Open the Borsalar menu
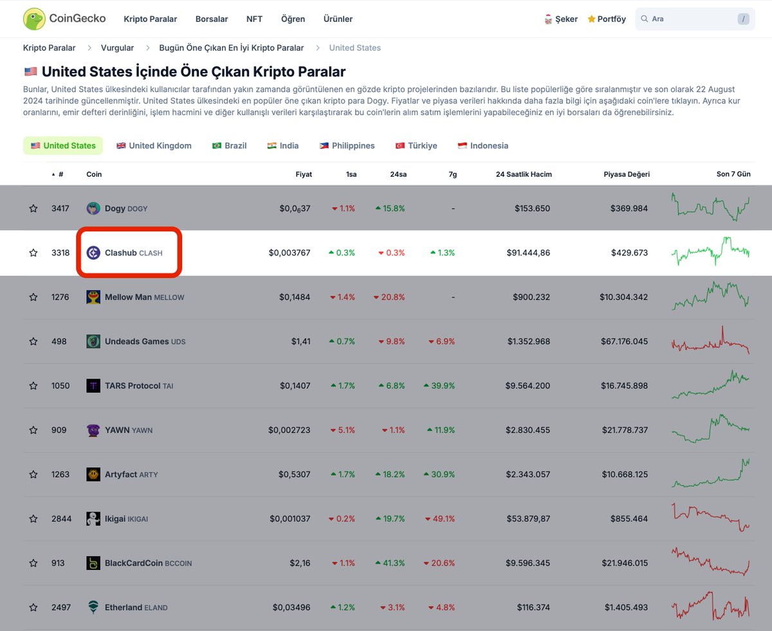 [212, 19]
